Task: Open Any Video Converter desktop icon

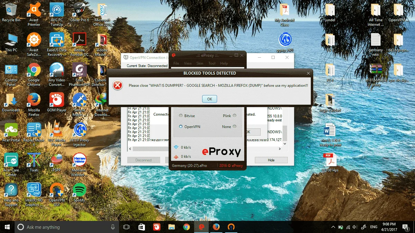Action: [57, 75]
